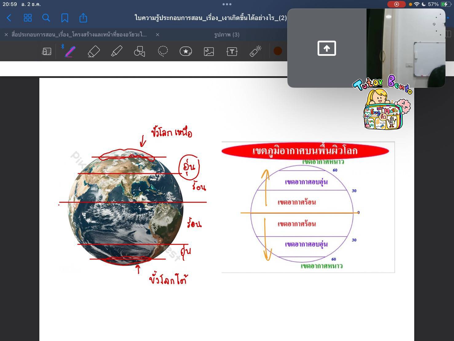The image size is (454, 341).
Task: Open the photo insertion tool
Action: tap(209, 51)
